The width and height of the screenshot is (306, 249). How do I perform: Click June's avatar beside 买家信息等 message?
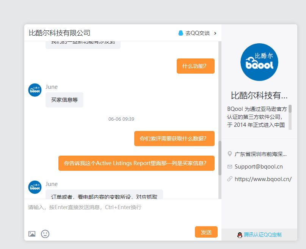pyautogui.click(x=35, y=90)
